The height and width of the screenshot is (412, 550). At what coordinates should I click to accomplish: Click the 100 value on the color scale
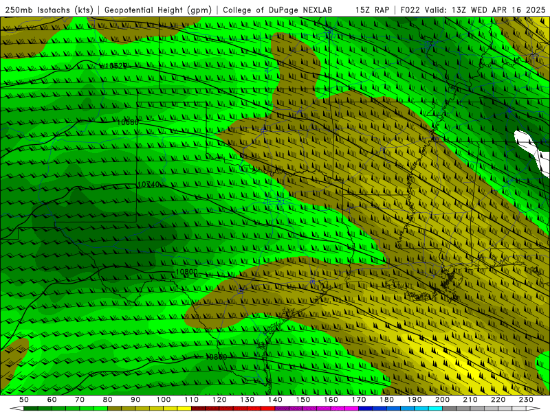164,400
